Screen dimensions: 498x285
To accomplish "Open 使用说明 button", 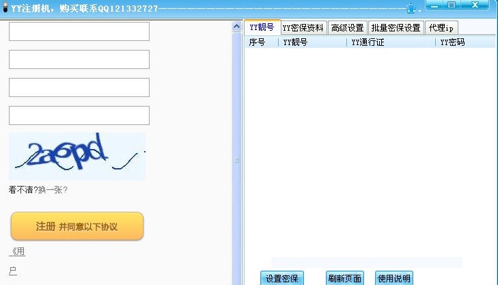I will pos(394,278).
